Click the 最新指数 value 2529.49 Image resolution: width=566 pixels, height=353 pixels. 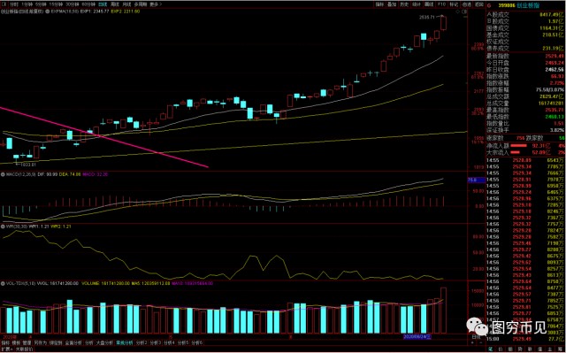point(555,56)
